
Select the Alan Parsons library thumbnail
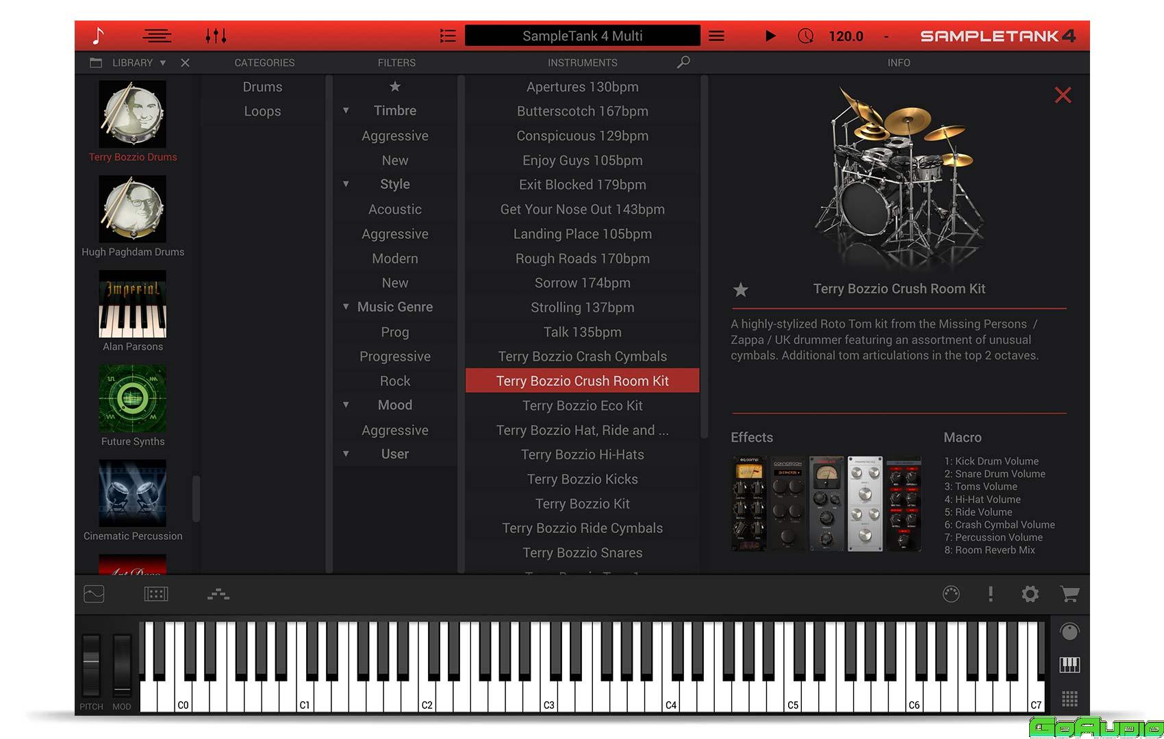[133, 304]
